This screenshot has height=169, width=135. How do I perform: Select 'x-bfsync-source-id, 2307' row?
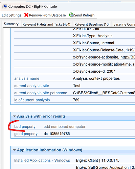click(94, 71)
